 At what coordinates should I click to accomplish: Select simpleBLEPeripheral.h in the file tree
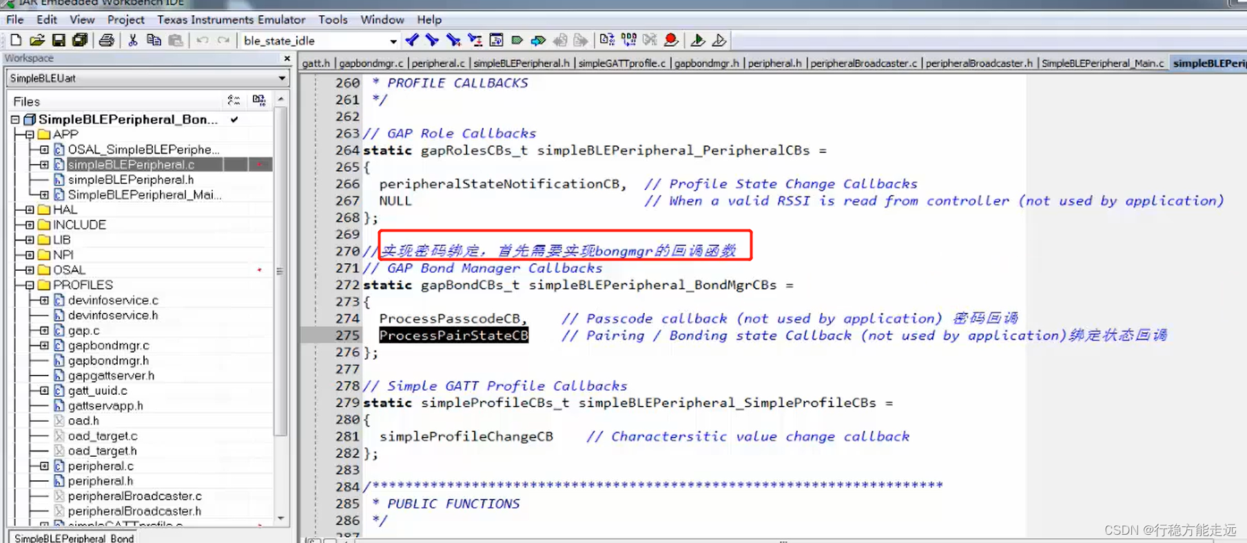pyautogui.click(x=131, y=180)
